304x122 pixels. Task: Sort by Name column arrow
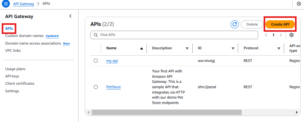[x=141, y=48]
